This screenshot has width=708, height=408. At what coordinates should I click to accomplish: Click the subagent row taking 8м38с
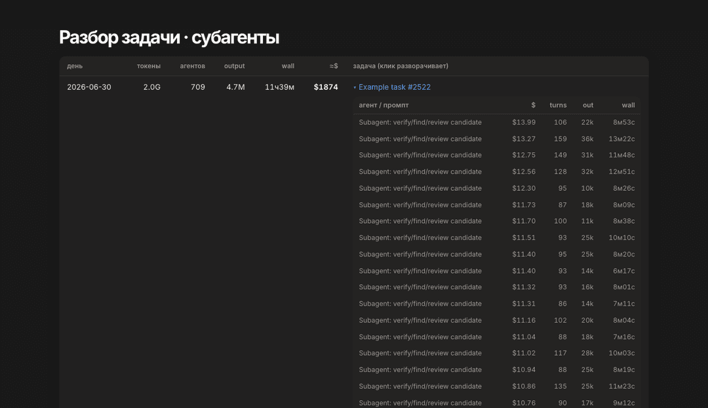point(497,221)
